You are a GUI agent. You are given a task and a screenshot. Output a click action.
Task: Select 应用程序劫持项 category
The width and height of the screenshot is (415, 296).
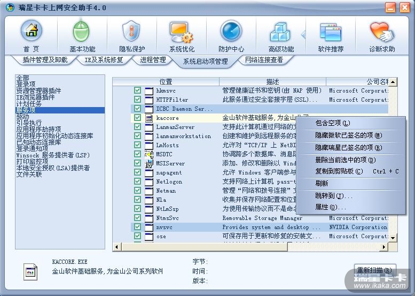click(x=38, y=130)
